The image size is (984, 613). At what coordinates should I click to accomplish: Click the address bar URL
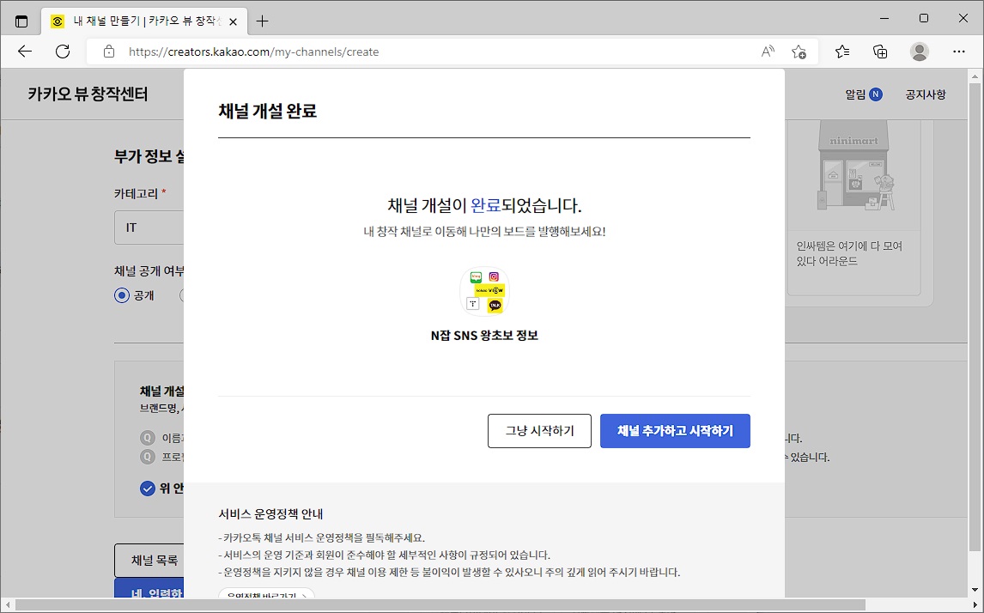[253, 52]
